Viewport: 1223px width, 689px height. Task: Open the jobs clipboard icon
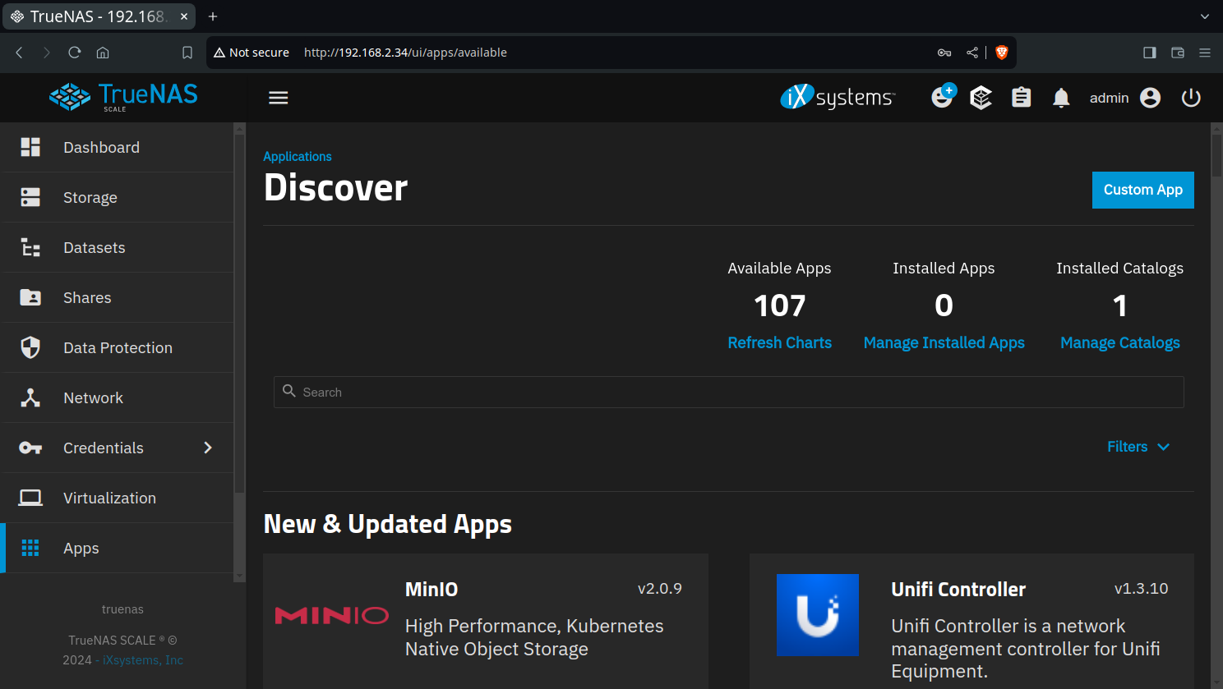1021,98
